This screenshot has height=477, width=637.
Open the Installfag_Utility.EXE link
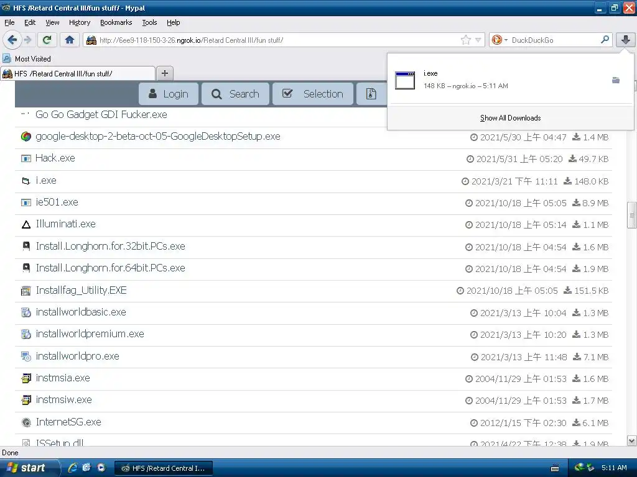pyautogui.click(x=81, y=291)
